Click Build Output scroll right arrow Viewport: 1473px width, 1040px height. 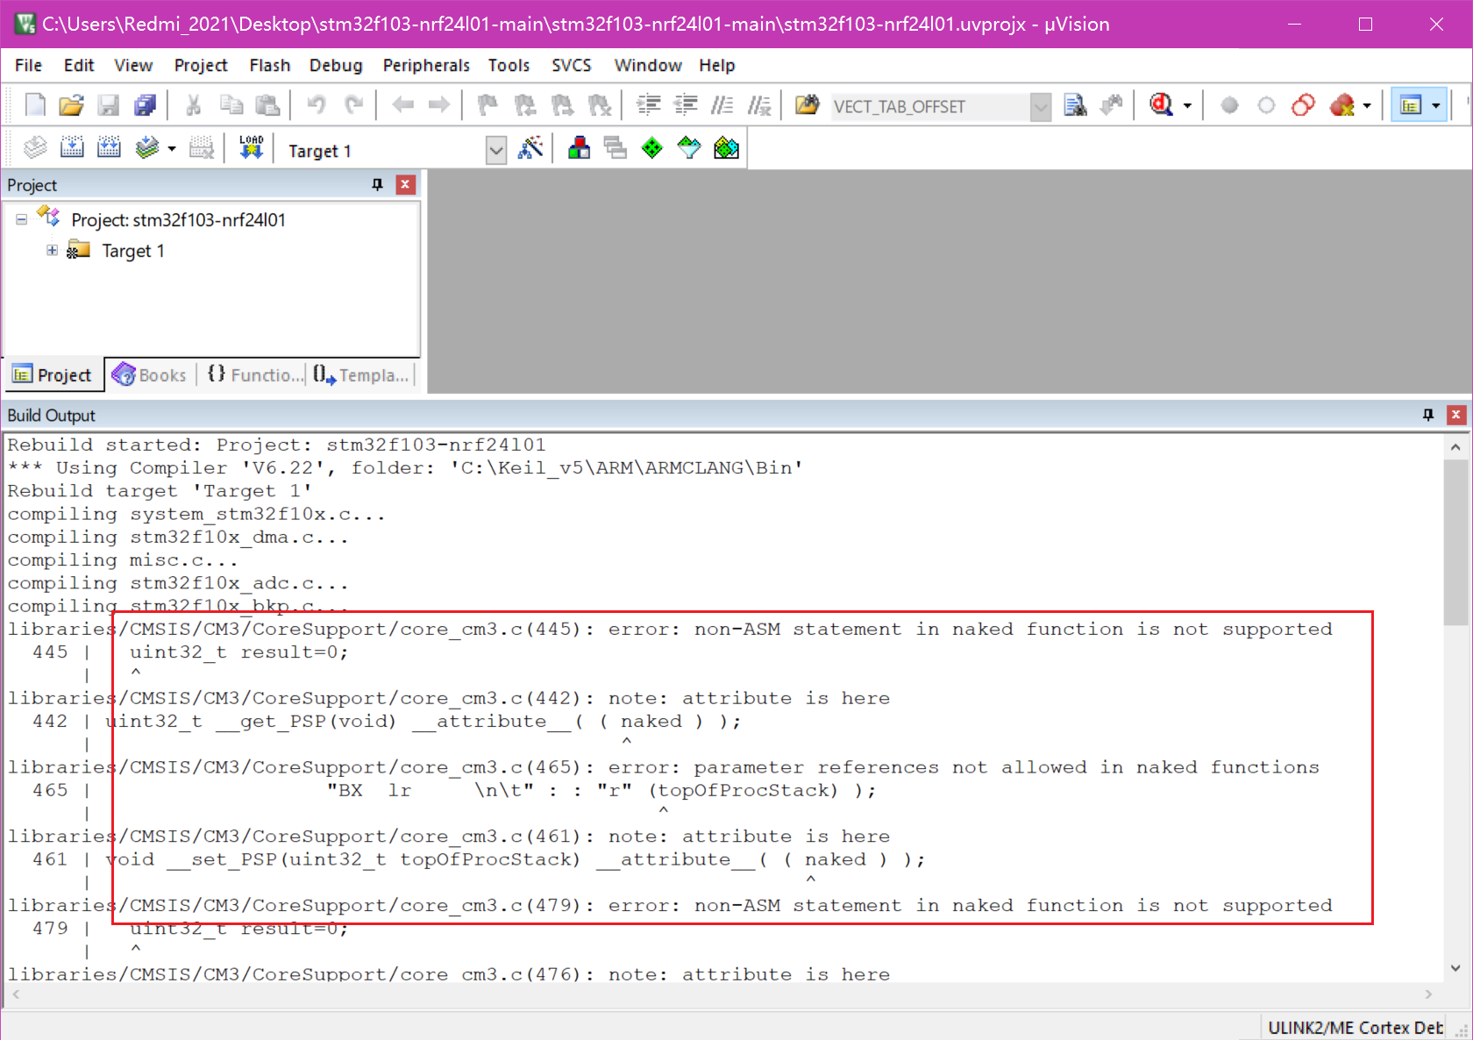(1429, 994)
